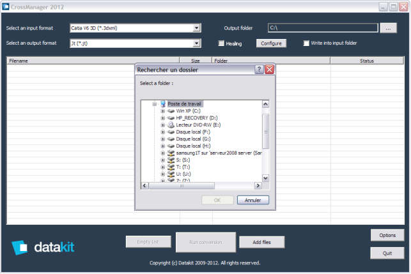Click the Poste de travail computer icon

pyautogui.click(x=163, y=104)
